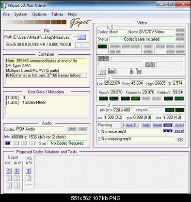This screenshot has width=191, height=202.
Task: Select the 'Multipart OpenDML AVI (5 parts)' line
Action: (47, 70)
